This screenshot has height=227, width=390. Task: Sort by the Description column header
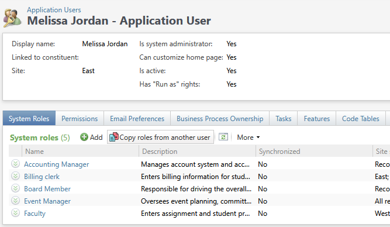197,151
